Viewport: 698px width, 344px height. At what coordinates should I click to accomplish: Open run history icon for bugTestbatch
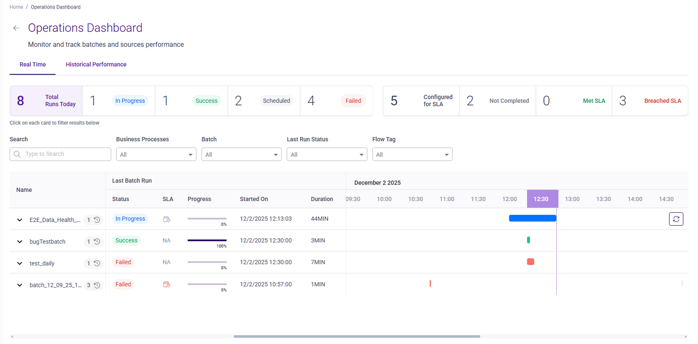point(97,241)
